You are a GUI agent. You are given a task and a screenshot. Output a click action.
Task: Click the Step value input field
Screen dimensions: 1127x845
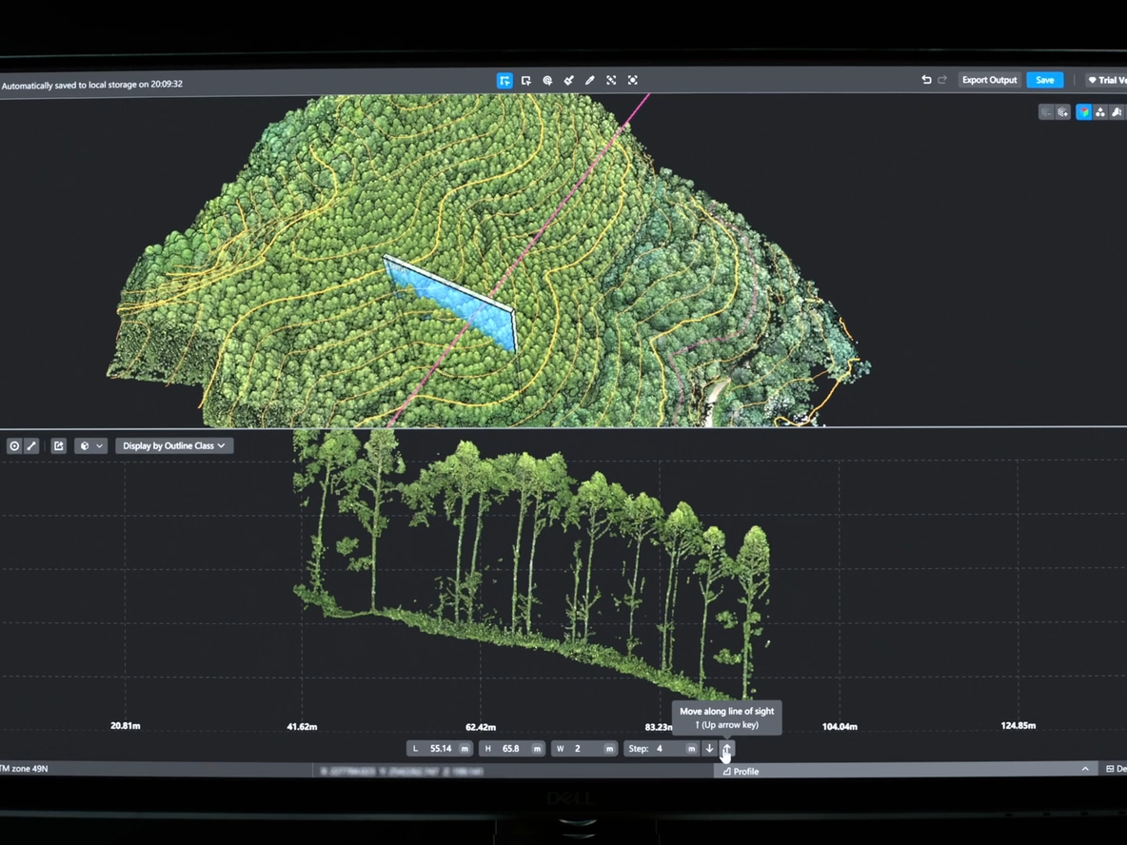coord(668,749)
